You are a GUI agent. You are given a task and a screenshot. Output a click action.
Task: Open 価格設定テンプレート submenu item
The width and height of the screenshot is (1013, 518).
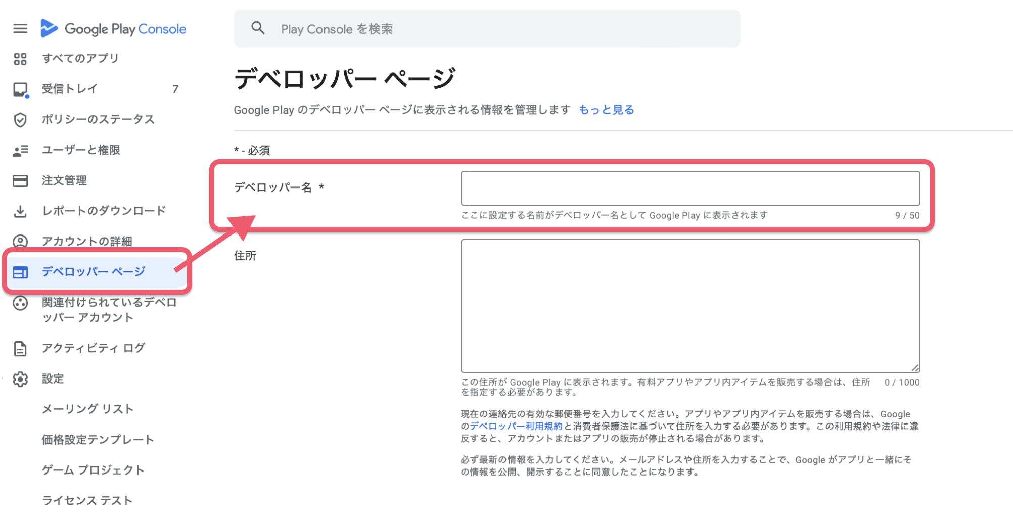[98, 440]
